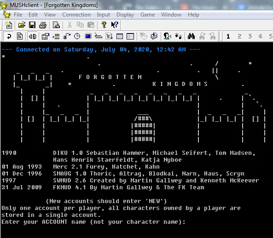The width and height of the screenshot is (273, 238).
Task: Click the arrow-with-lines triggers icon
Action: click(56, 36)
